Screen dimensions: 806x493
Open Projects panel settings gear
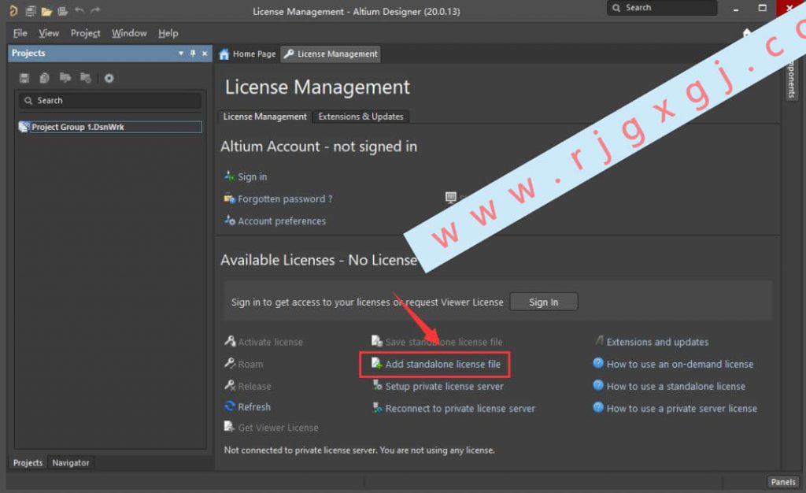click(109, 78)
